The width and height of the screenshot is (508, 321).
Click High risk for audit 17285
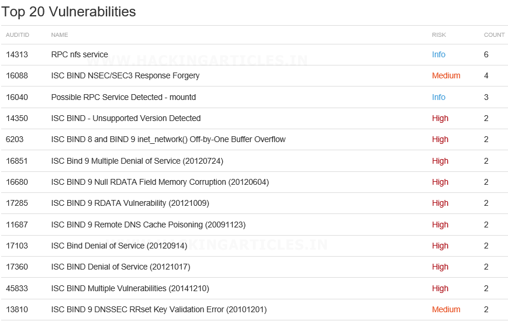440,203
